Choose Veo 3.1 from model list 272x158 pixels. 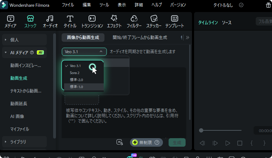(84, 66)
